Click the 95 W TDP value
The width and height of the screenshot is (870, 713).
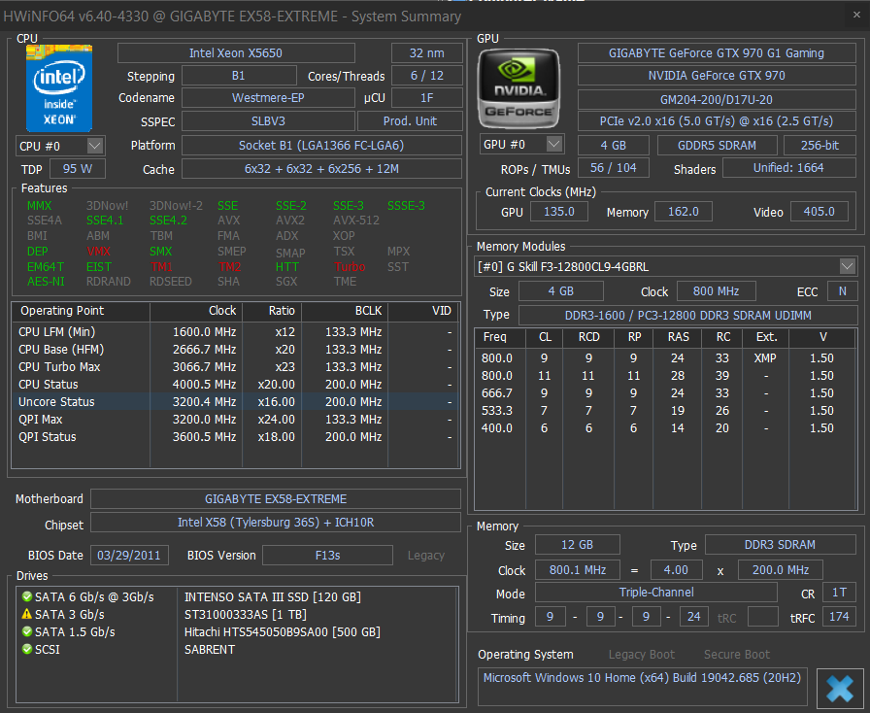77,169
